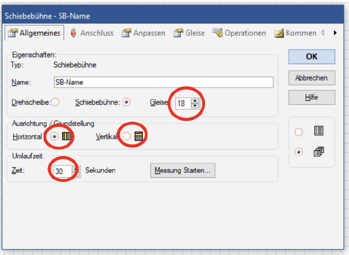Open the Anschluss tab
349x255 pixels.
(92, 33)
